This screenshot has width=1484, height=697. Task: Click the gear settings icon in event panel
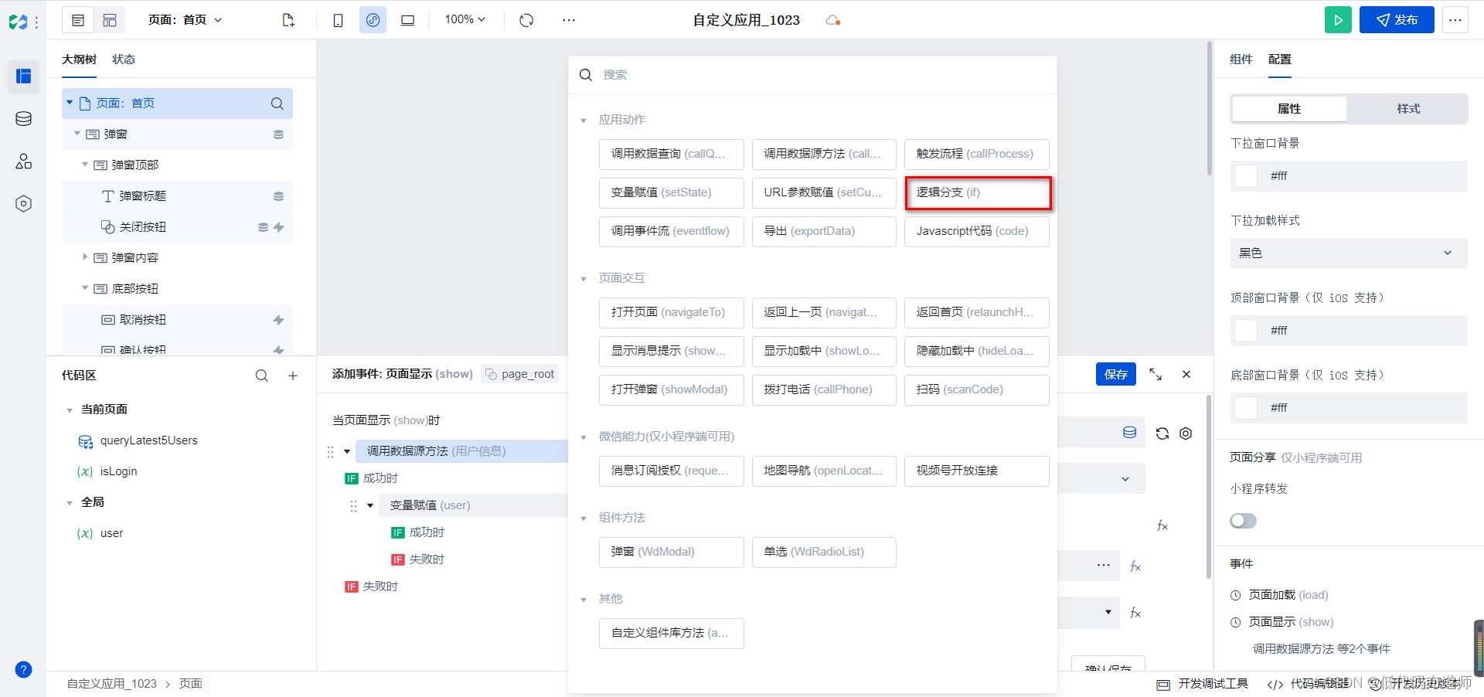(1186, 433)
